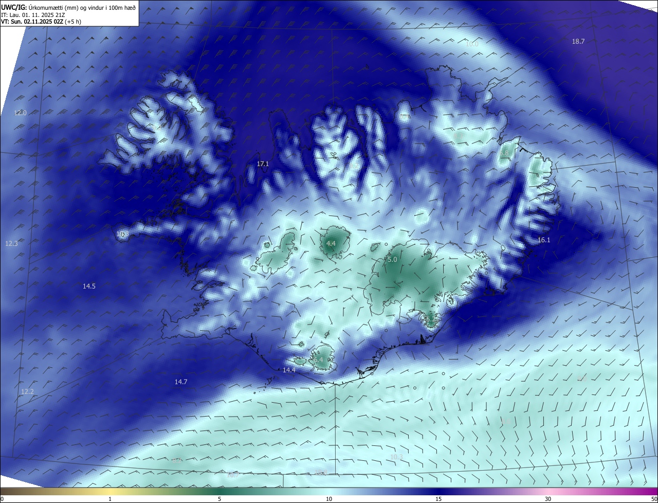Click the 12.3 value label on the map
The height and width of the screenshot is (503, 658).
tap(11, 243)
